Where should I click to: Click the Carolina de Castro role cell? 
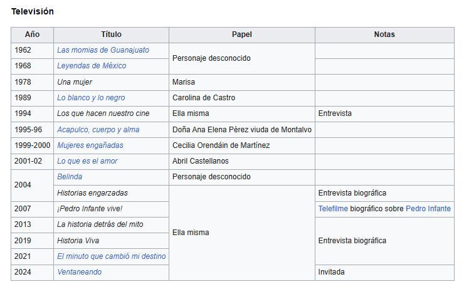242,98
